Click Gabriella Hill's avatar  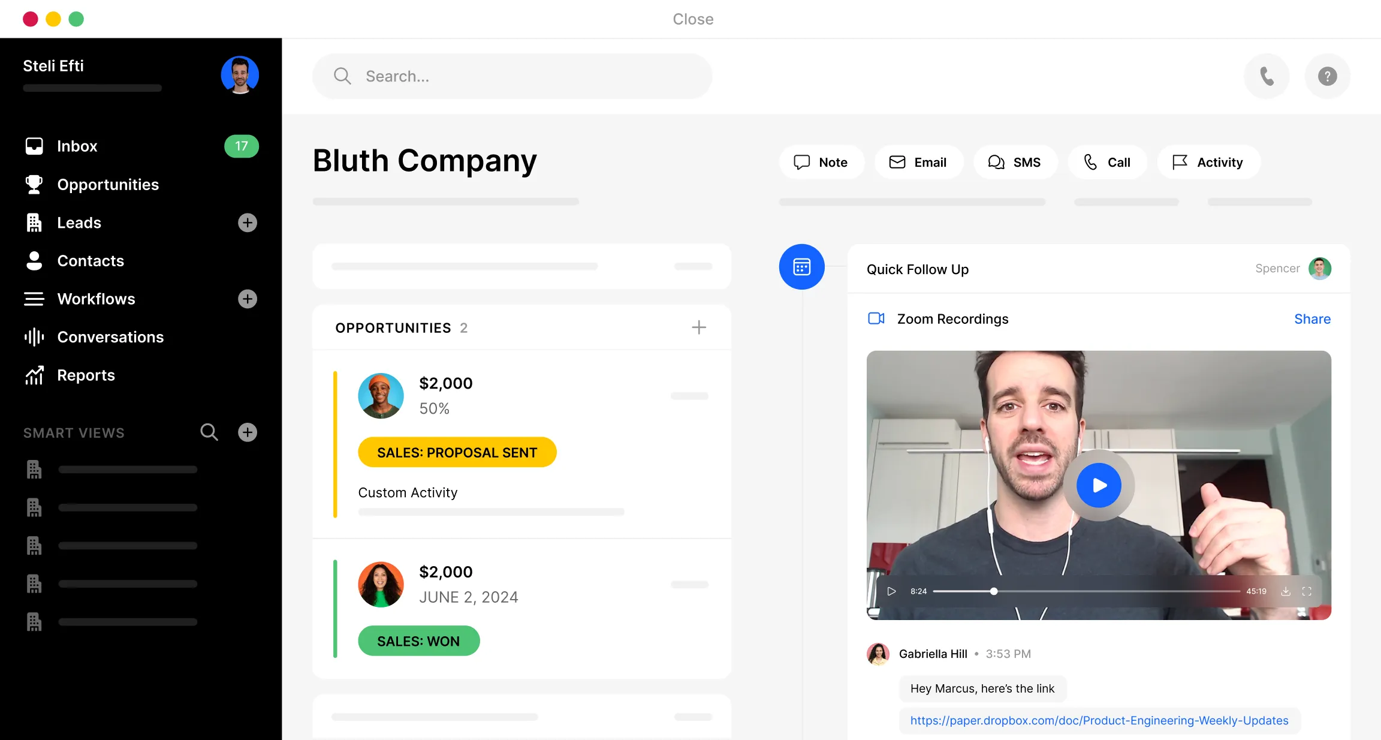(878, 654)
